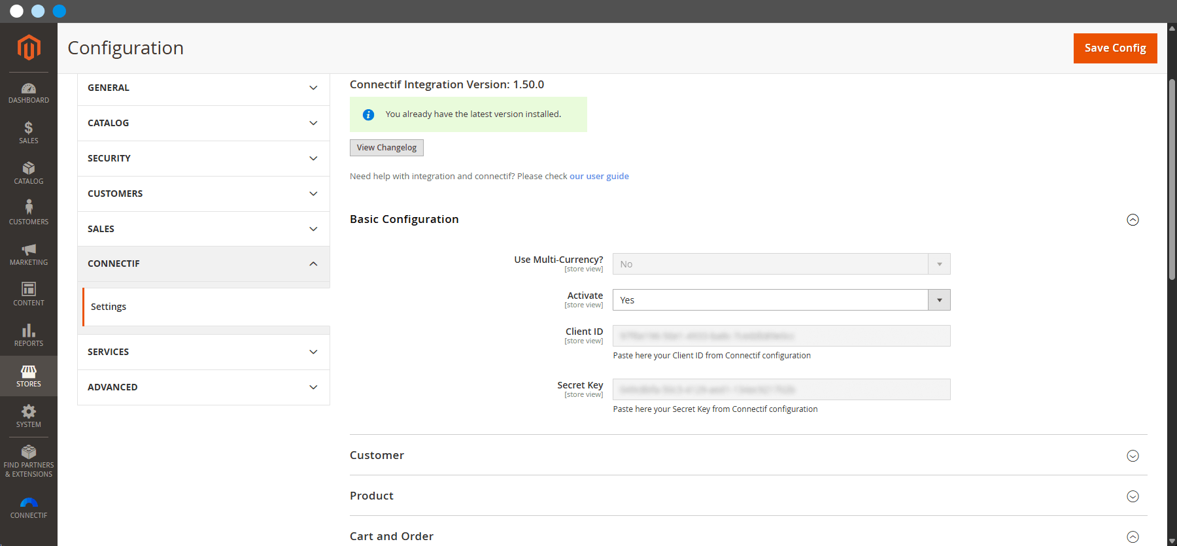Collapse the Basic Configuration section
Viewport: 1177px width, 546px height.
(1133, 220)
